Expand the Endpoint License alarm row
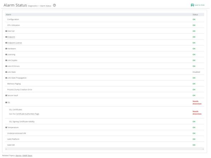This screenshot has height=158, width=211. pyautogui.click(x=6, y=43)
